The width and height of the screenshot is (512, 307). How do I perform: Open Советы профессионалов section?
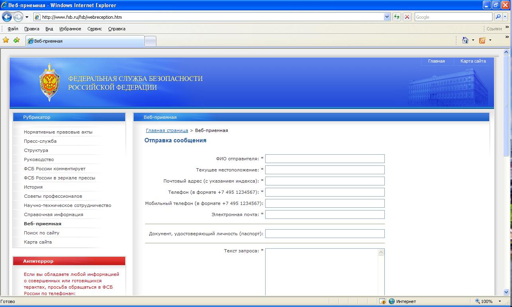(x=53, y=196)
